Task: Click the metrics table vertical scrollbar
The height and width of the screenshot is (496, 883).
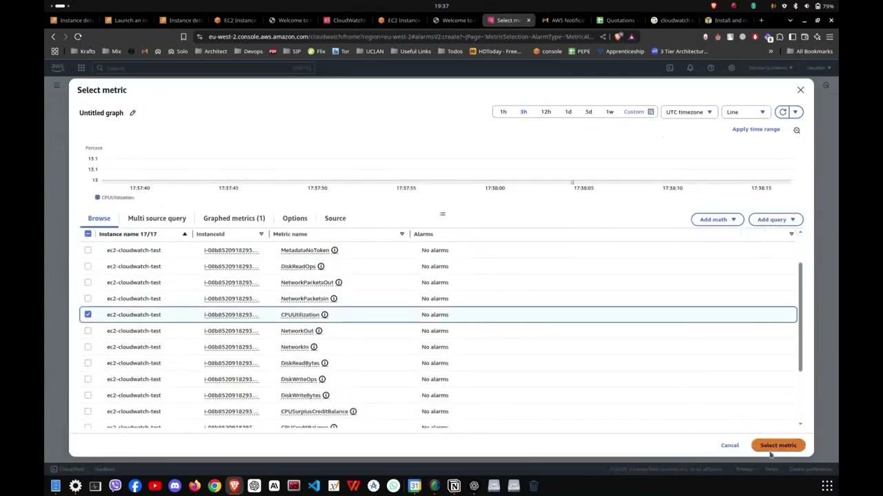Action: [x=800, y=317]
